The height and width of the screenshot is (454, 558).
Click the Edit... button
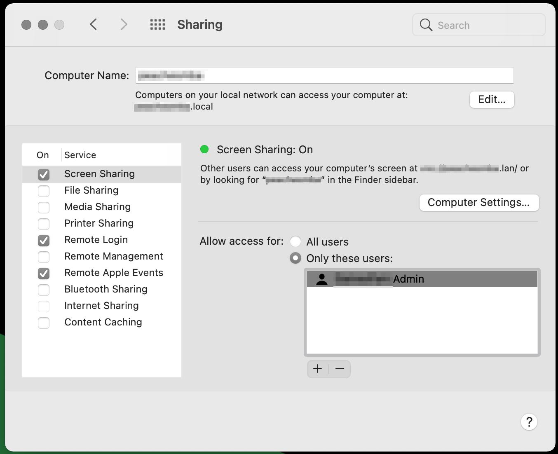pos(492,100)
